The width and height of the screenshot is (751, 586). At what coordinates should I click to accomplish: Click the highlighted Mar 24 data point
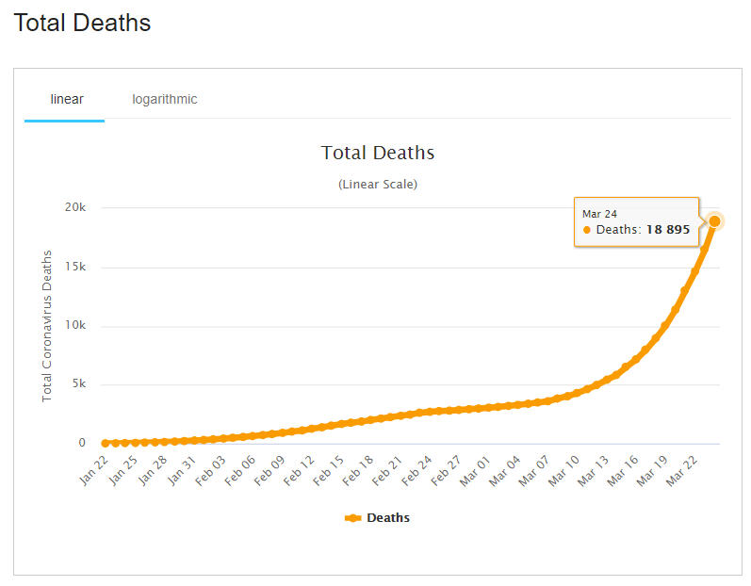click(715, 220)
